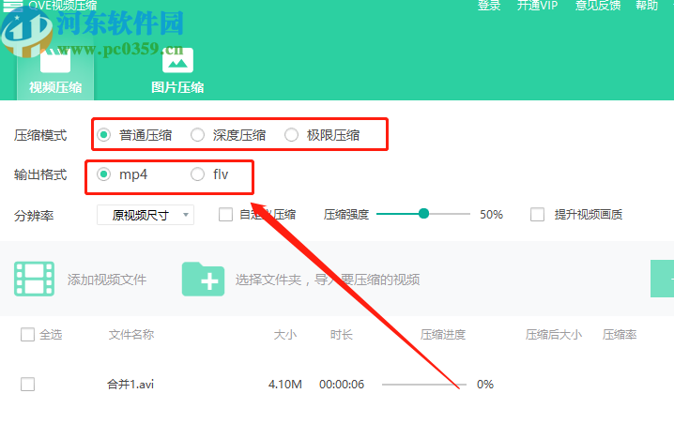674x439 pixels.
Task: Open 帮助 help menu
Action: [x=647, y=5]
